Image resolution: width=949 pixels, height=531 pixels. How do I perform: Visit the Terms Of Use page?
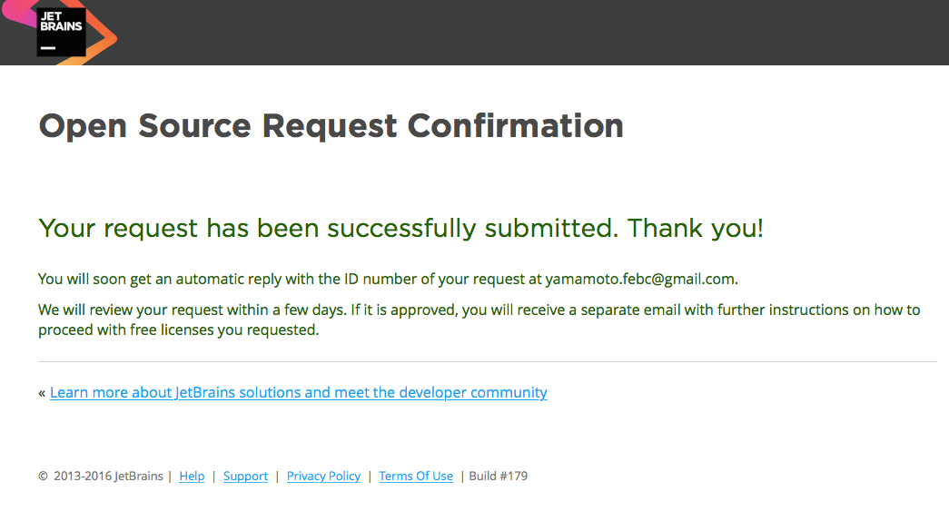coord(416,476)
